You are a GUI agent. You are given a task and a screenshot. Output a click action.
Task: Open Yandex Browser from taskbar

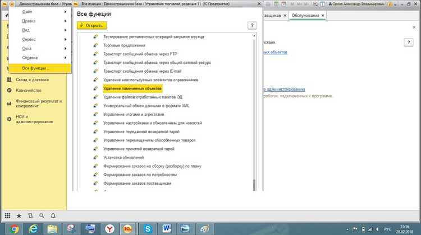109,229
